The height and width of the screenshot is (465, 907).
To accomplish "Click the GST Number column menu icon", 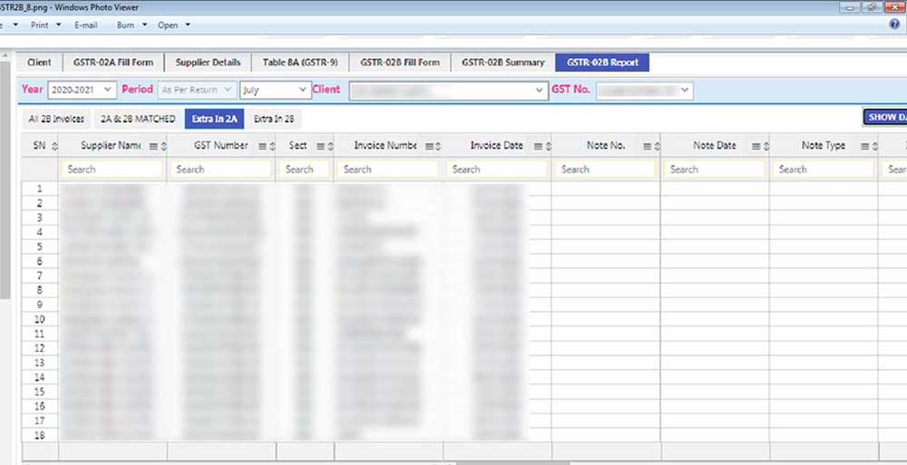I will pos(261,146).
